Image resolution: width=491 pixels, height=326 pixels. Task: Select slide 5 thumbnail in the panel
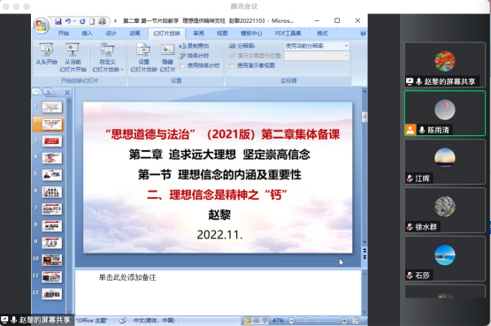tap(52, 175)
